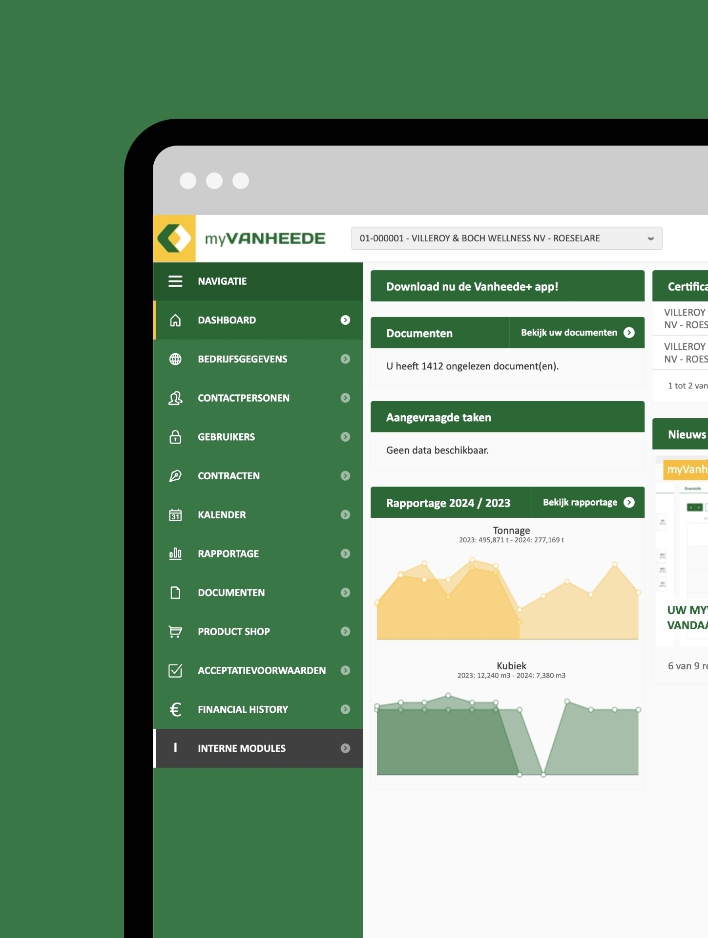Expand Acceptatievoorwaarden with its arrow
Screen dimensions: 708x938
(x=345, y=670)
